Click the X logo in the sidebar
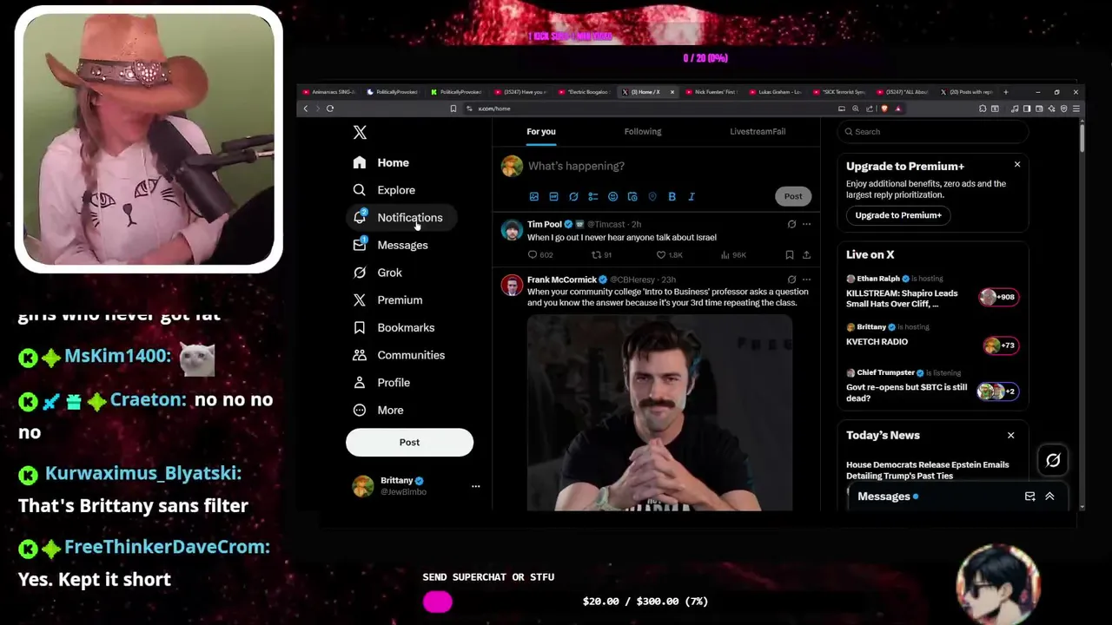The height and width of the screenshot is (625, 1112). (x=360, y=132)
